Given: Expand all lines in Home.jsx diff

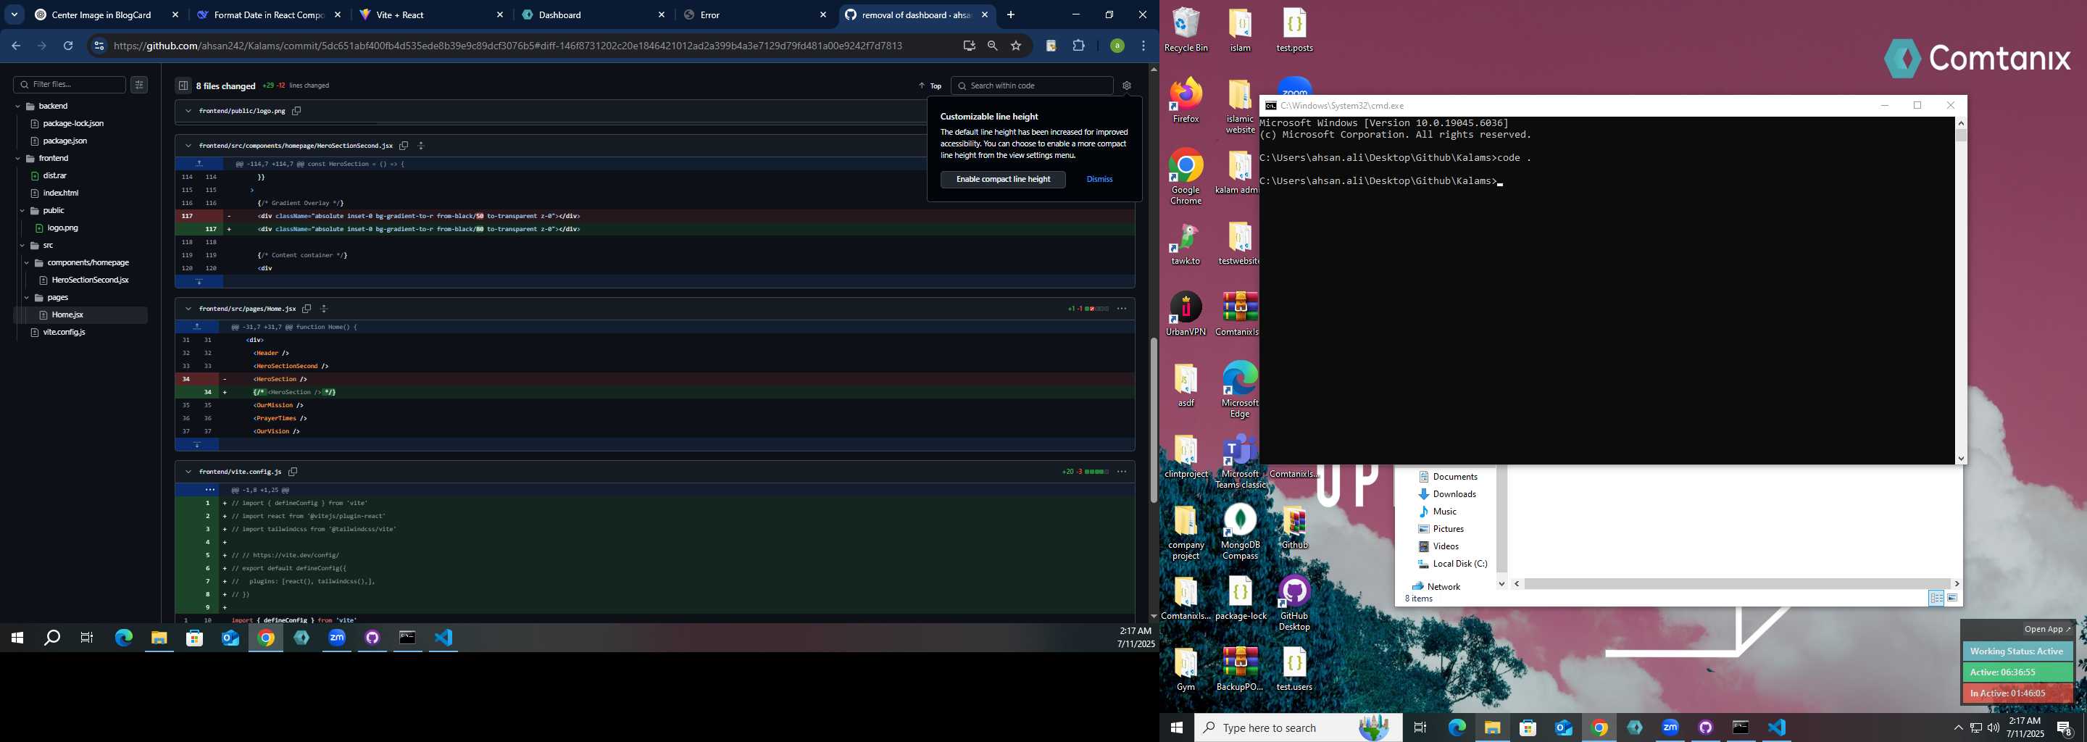Looking at the screenshot, I should (x=324, y=309).
